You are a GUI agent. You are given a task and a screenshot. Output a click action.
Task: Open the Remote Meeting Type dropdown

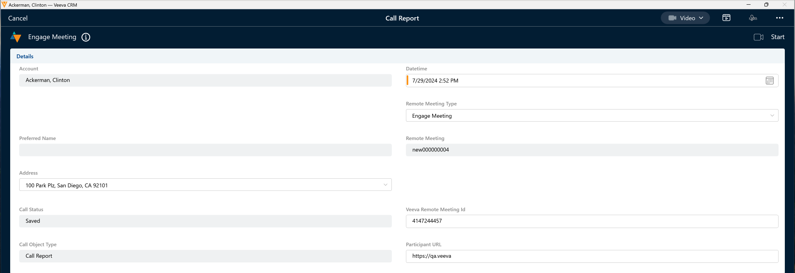tap(592, 116)
